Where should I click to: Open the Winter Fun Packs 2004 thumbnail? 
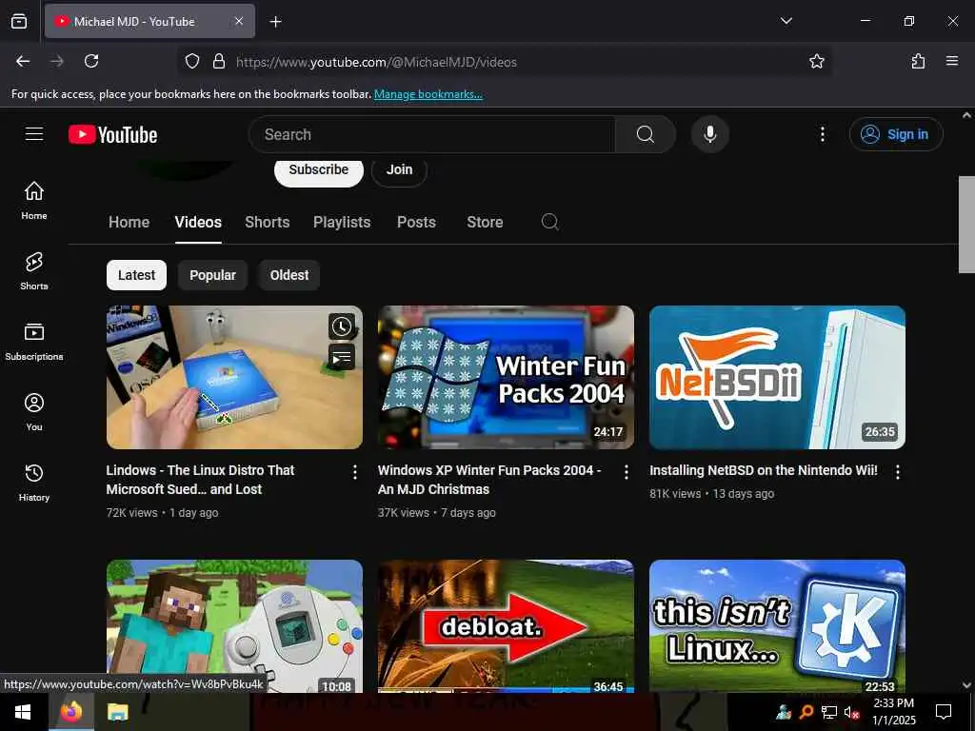(506, 377)
